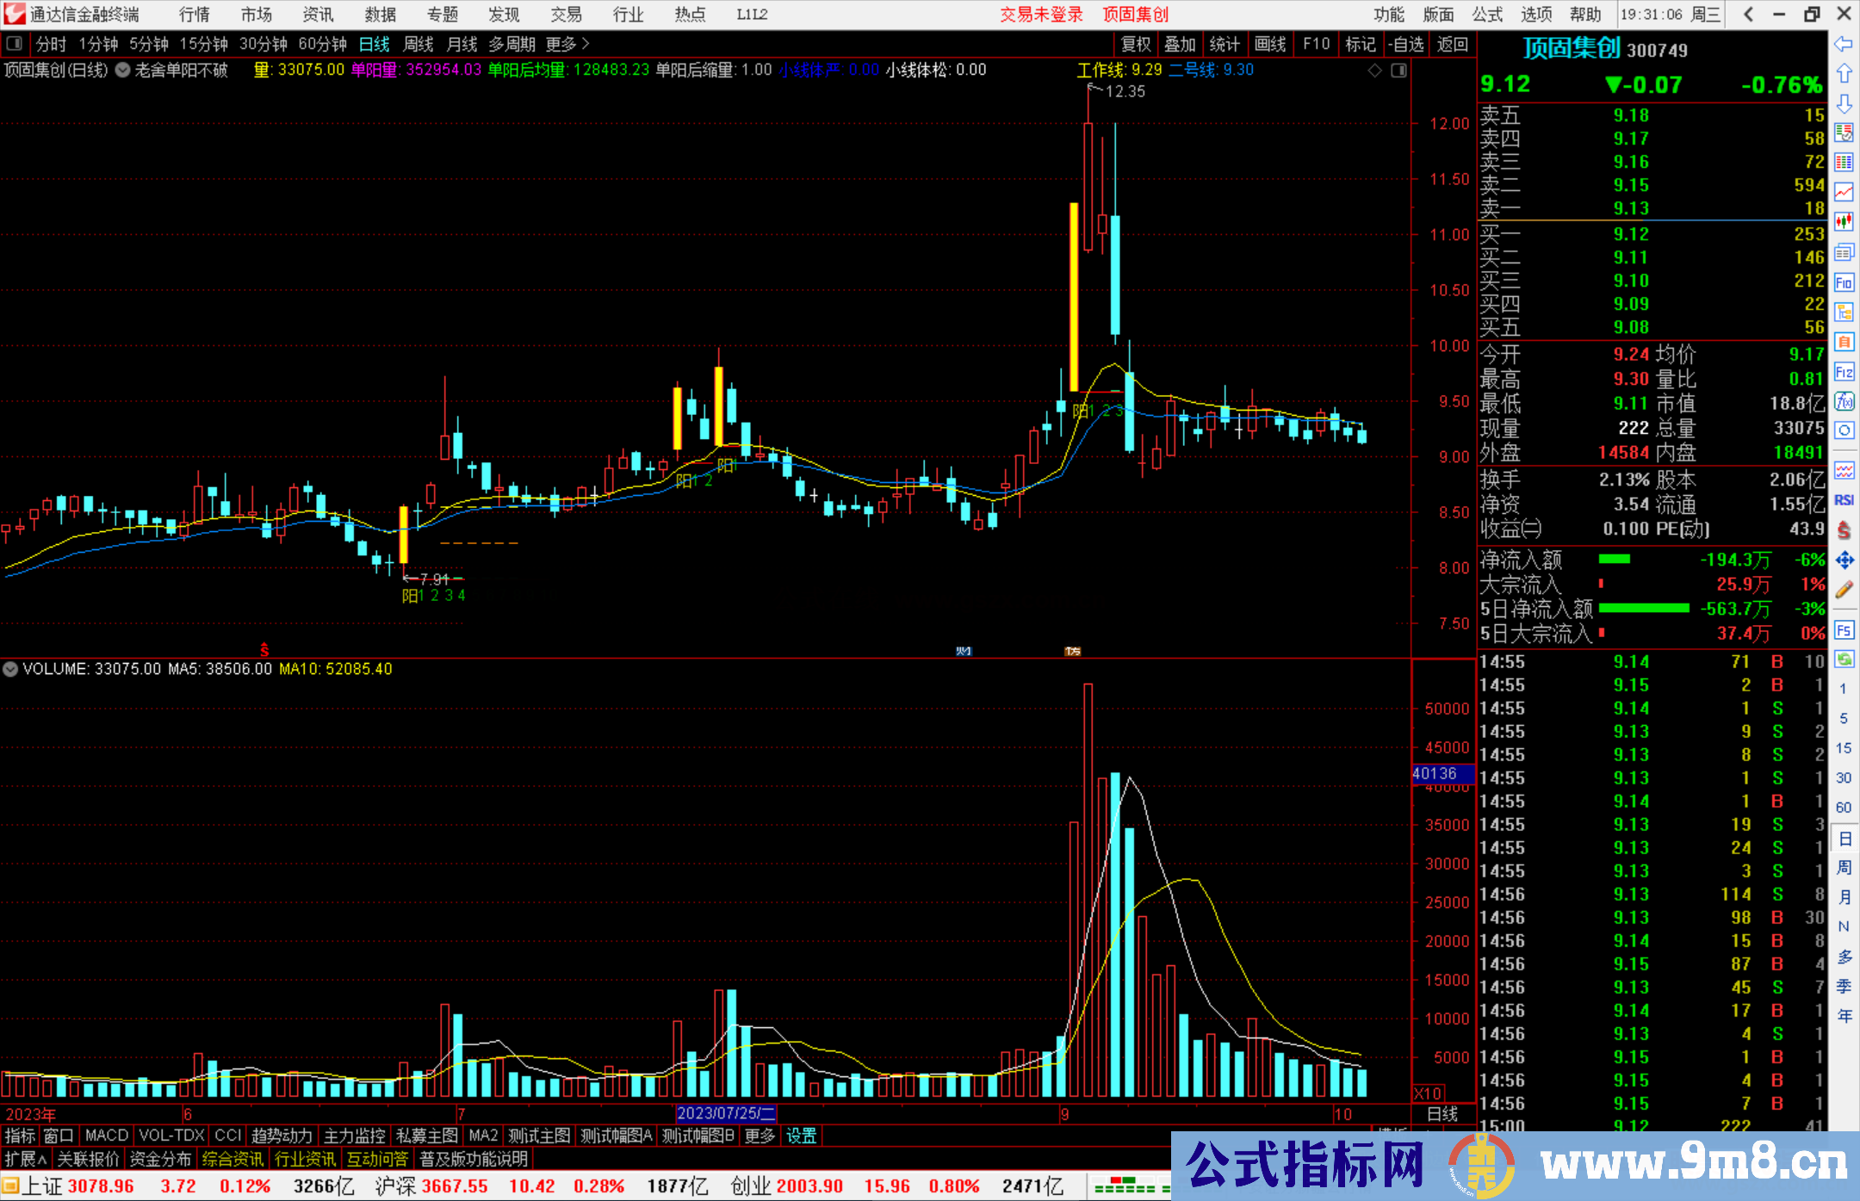Select the MACD indicator tab
This screenshot has width=1860, height=1201.
(x=107, y=1136)
